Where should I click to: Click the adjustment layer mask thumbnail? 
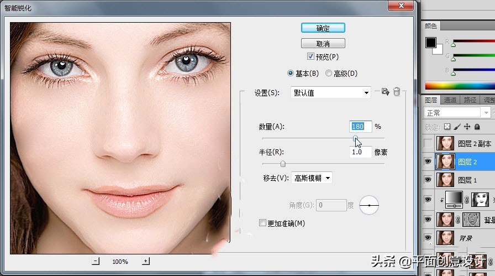(x=480, y=200)
